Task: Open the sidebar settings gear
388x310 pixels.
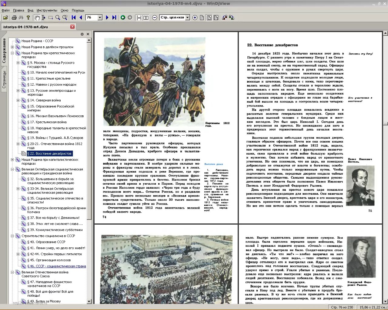Action: pyautogui.click(x=82, y=34)
